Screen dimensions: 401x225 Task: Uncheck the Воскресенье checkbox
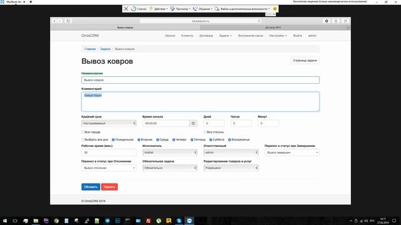tap(229, 140)
